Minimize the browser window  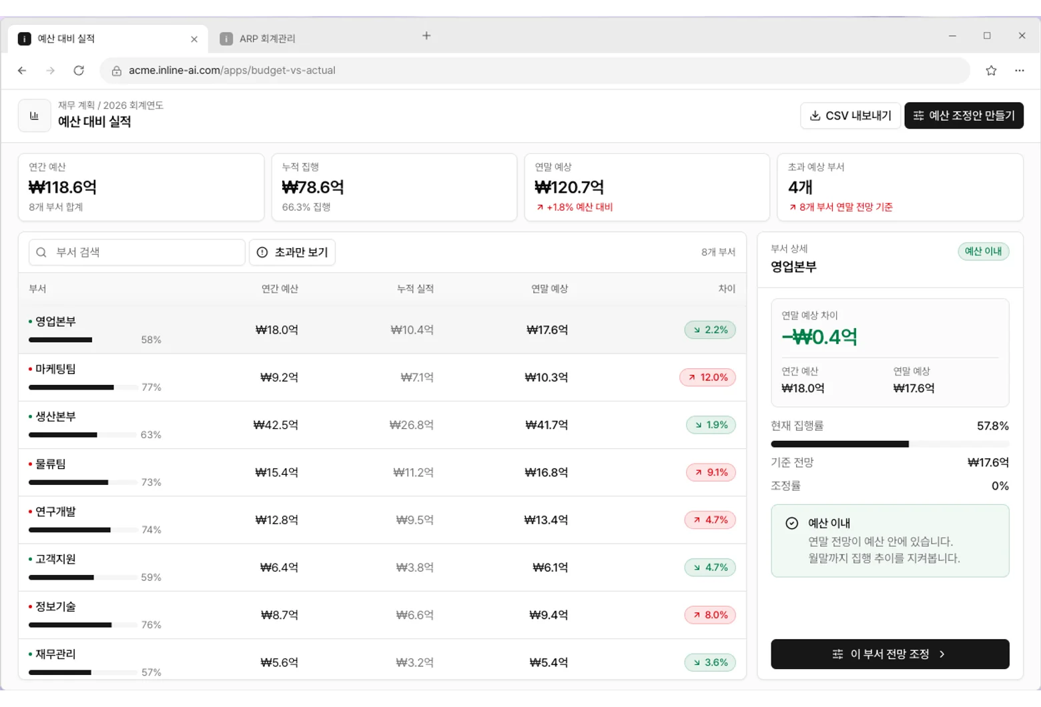point(952,35)
